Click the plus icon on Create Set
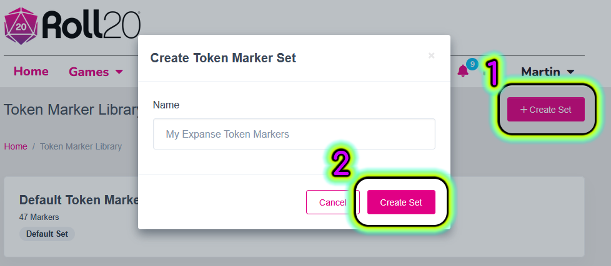611x266 pixels. (524, 110)
